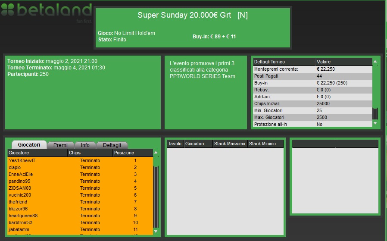Screen dimensions: 387x241
Task: Click the Partecipanti: 250 line
Action: (x=28, y=74)
